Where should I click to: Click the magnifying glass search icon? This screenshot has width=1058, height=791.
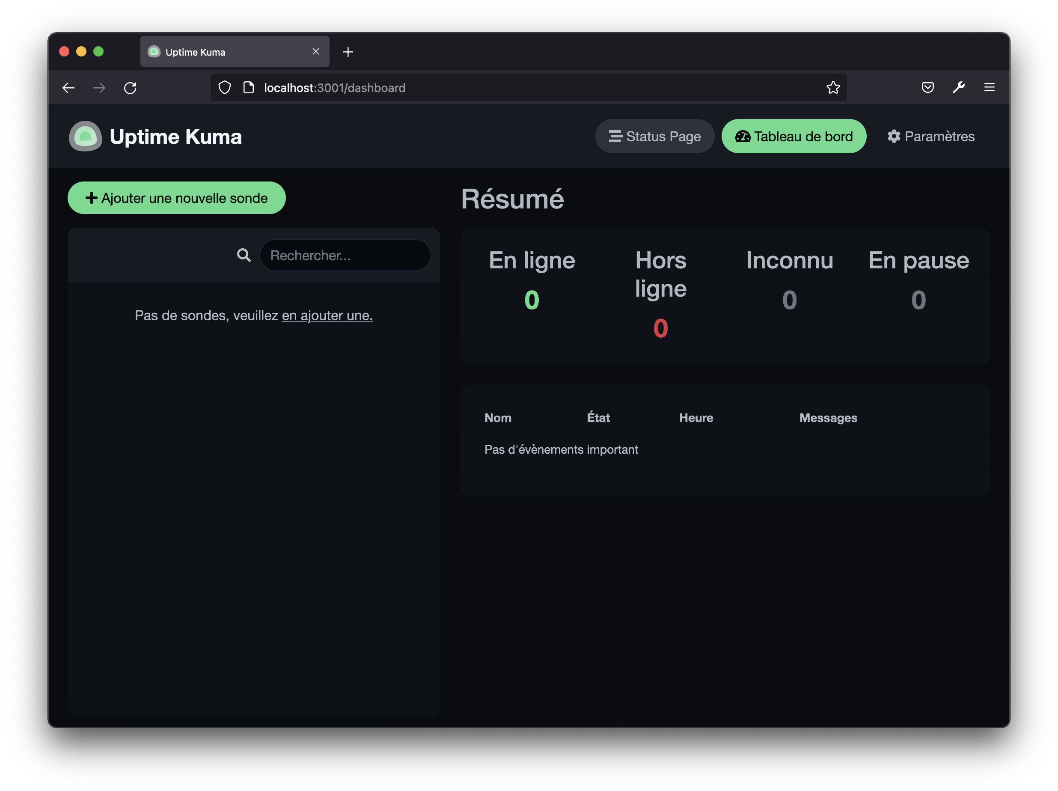[x=244, y=256]
